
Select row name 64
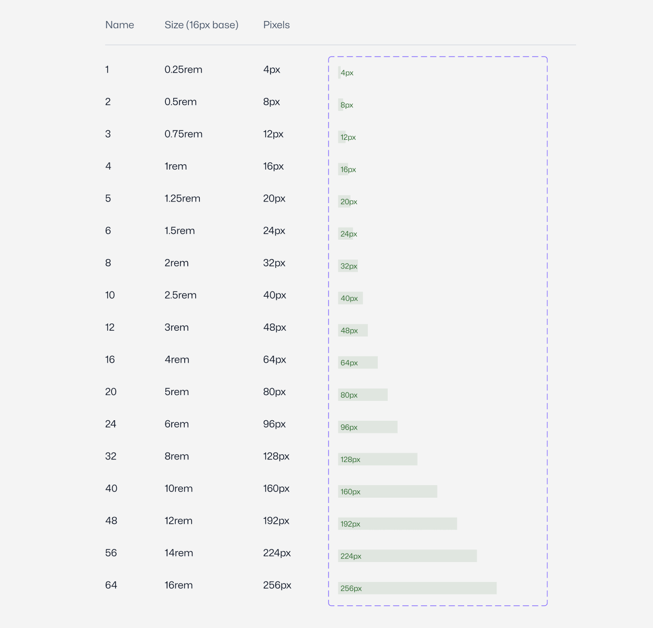click(111, 585)
